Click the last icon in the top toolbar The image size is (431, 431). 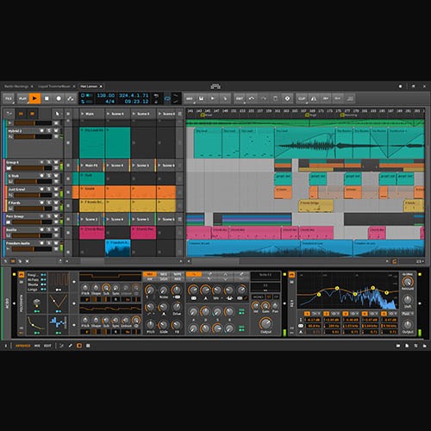350,98
